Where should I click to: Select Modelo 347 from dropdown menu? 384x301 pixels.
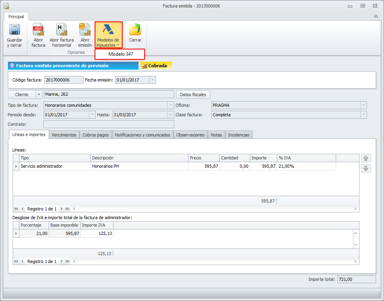pos(120,54)
